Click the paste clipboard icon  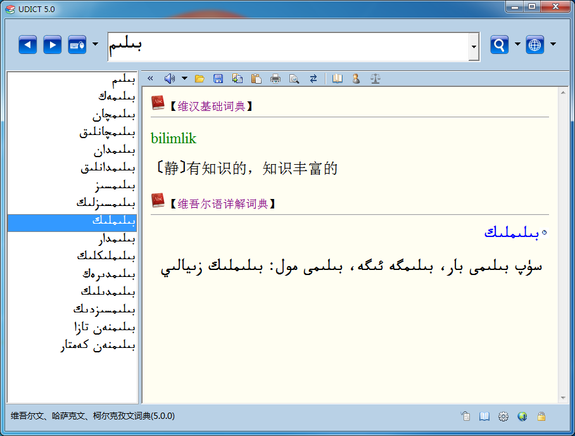(x=256, y=79)
